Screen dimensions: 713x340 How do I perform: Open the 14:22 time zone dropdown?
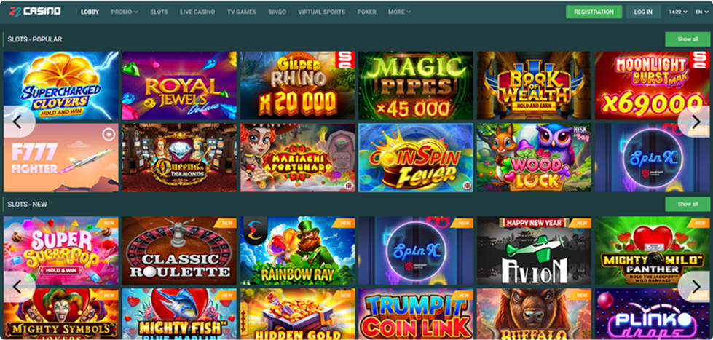tap(678, 12)
